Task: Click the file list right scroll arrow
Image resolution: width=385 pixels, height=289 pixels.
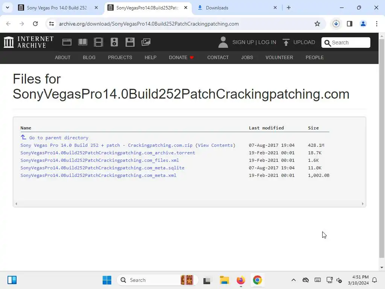Action: click(363, 204)
